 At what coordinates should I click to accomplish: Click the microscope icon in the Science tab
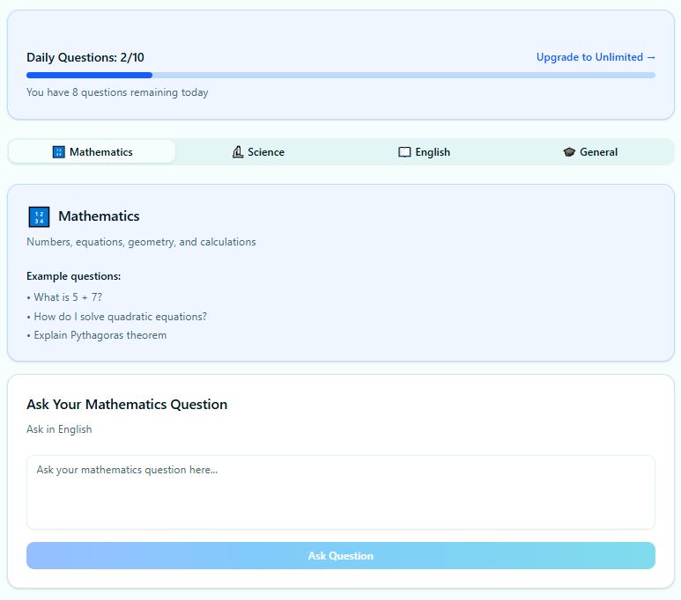[x=237, y=152]
